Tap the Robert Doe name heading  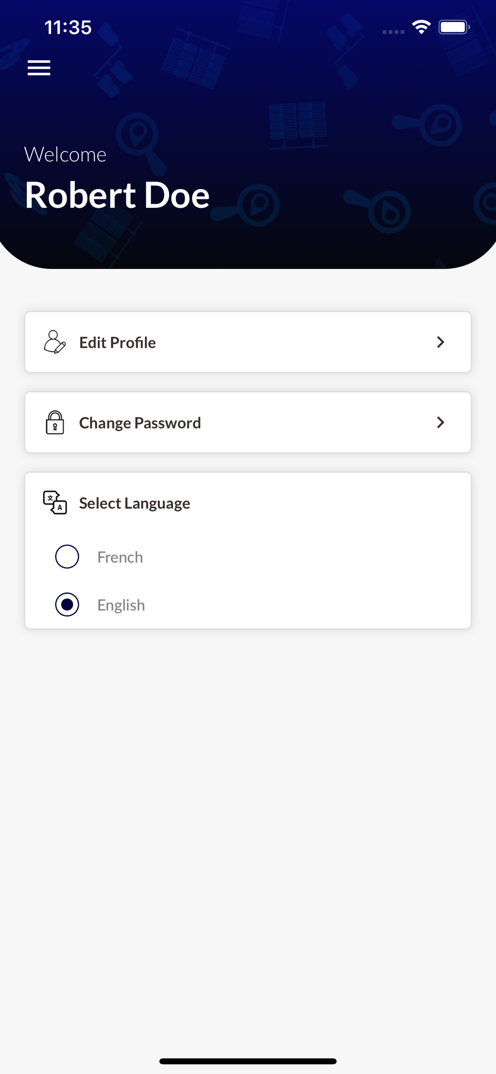pos(117,195)
